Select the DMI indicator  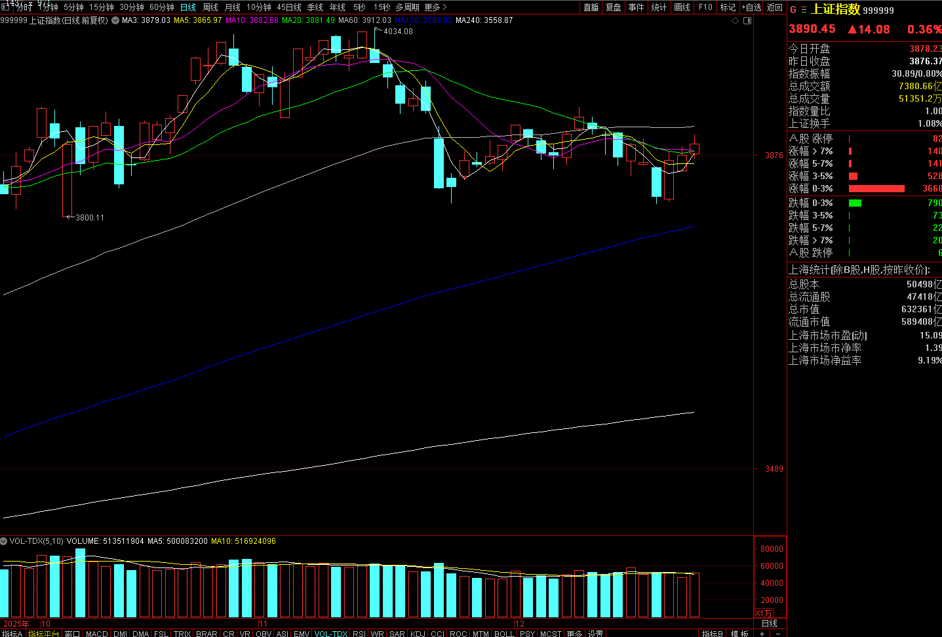coord(121,633)
